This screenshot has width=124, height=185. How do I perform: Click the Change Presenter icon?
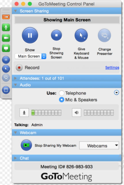click(x=104, y=35)
